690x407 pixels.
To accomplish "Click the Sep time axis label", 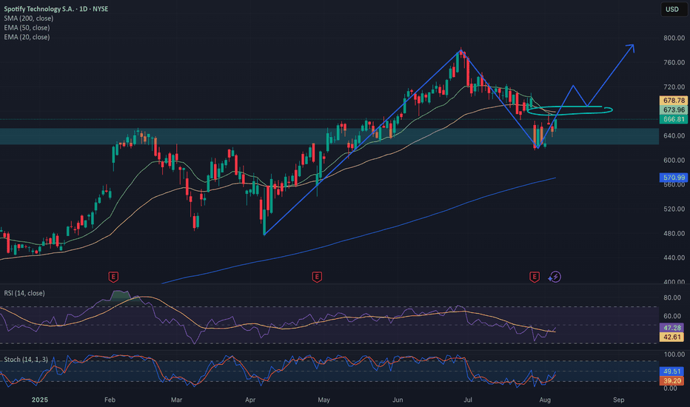I will click(x=619, y=400).
